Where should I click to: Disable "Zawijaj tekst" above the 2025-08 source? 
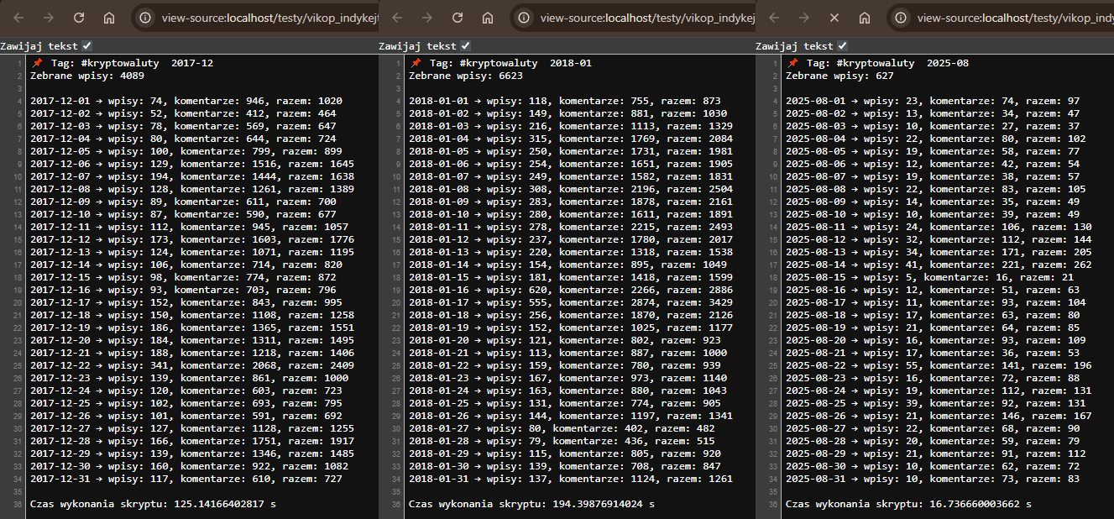tap(843, 46)
